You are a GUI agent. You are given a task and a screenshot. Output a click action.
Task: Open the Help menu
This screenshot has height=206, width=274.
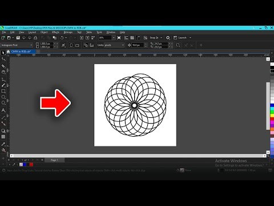[122, 32]
